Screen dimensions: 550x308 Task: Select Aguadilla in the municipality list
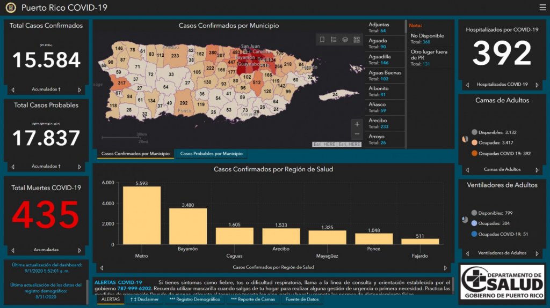pos(384,59)
